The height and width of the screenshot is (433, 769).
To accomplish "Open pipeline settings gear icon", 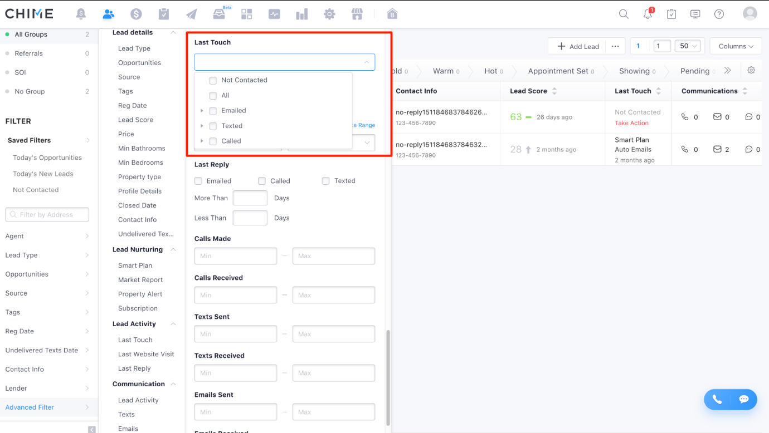I will tap(751, 70).
